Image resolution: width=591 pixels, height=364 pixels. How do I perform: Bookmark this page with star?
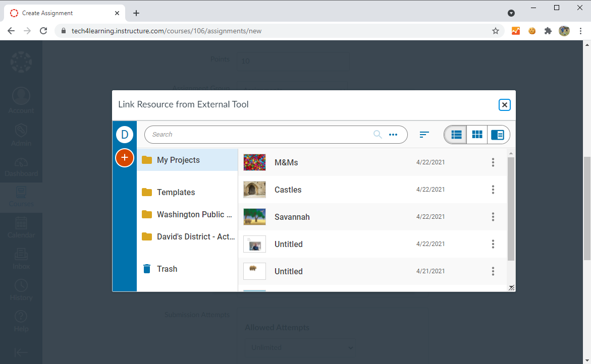point(495,31)
